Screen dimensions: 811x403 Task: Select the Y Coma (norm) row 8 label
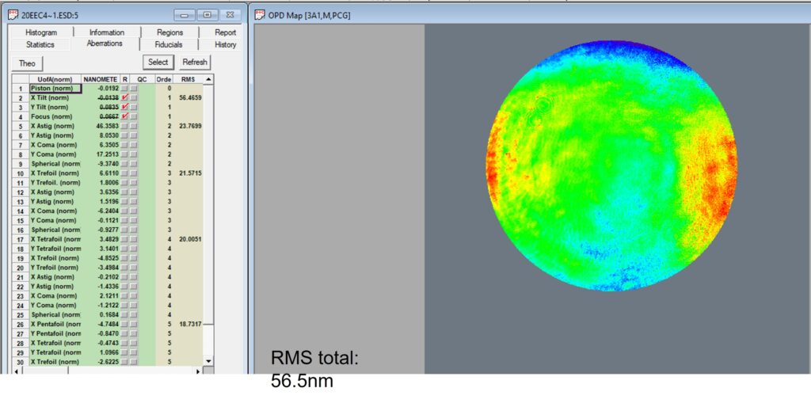tap(54, 154)
